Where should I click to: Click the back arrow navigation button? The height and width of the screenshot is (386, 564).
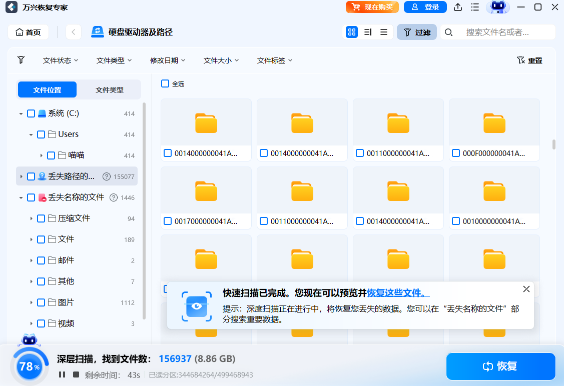pos(73,32)
